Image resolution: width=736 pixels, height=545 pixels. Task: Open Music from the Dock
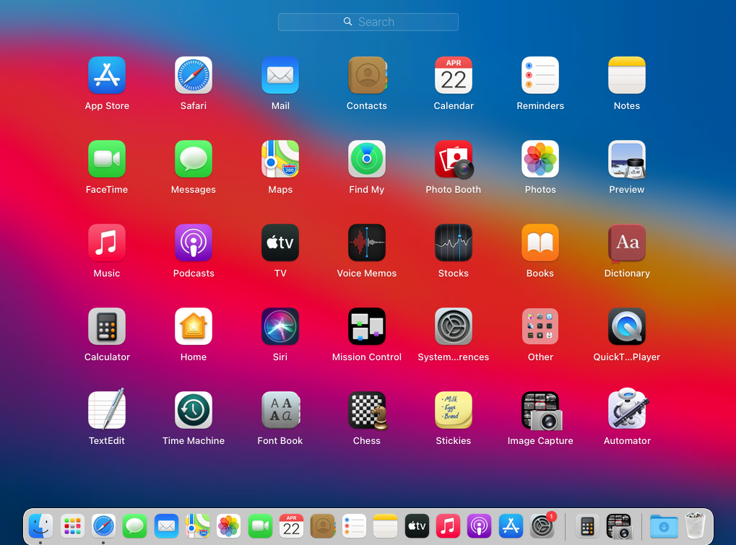tap(449, 526)
